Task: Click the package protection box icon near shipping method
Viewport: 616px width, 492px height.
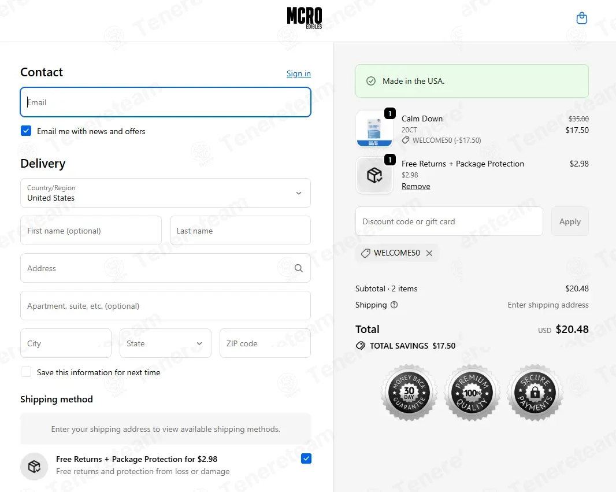Action: [34, 467]
